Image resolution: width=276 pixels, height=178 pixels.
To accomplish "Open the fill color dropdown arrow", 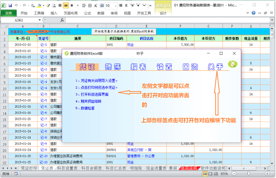I will (x=44, y=6).
